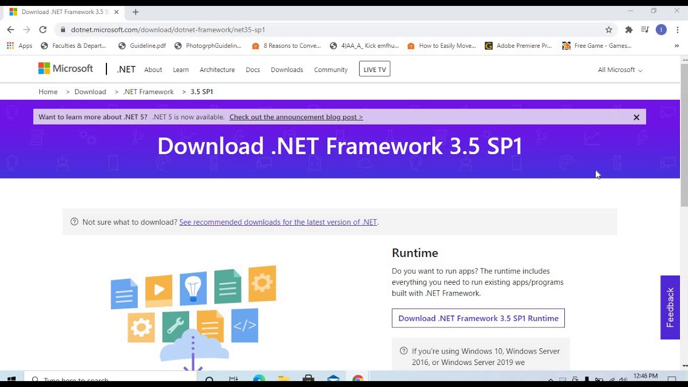Image resolution: width=688 pixels, height=387 pixels.
Task: Open the See recommended downloads link
Action: (x=278, y=222)
